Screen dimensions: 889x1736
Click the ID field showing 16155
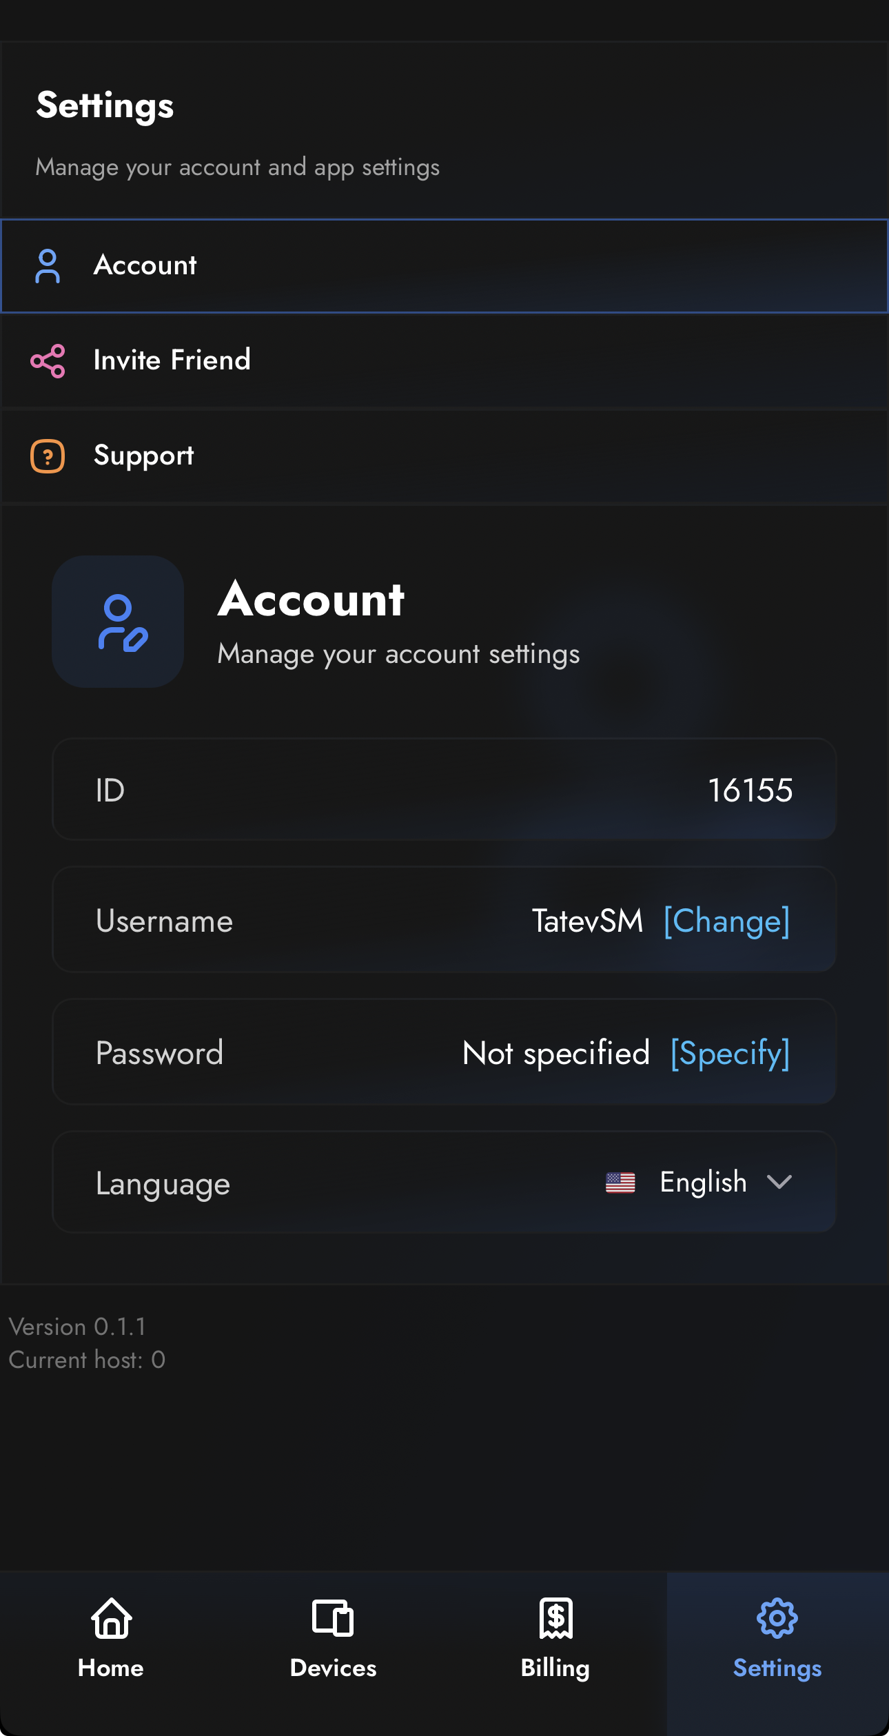pyautogui.click(x=444, y=790)
